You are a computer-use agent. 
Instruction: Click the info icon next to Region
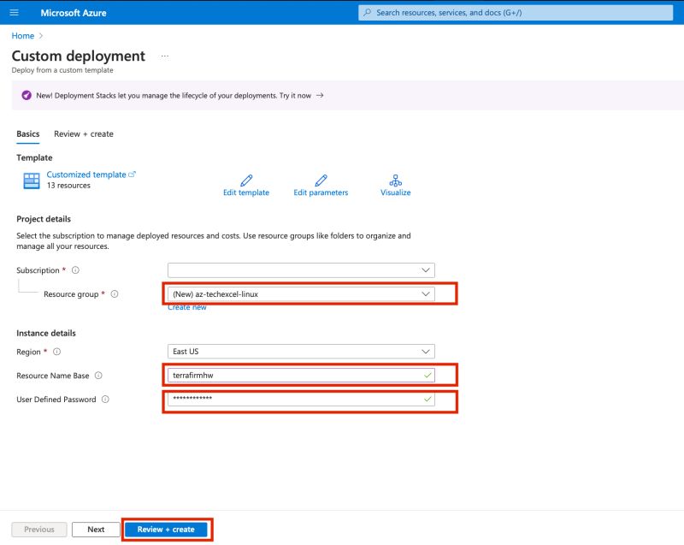click(x=56, y=350)
